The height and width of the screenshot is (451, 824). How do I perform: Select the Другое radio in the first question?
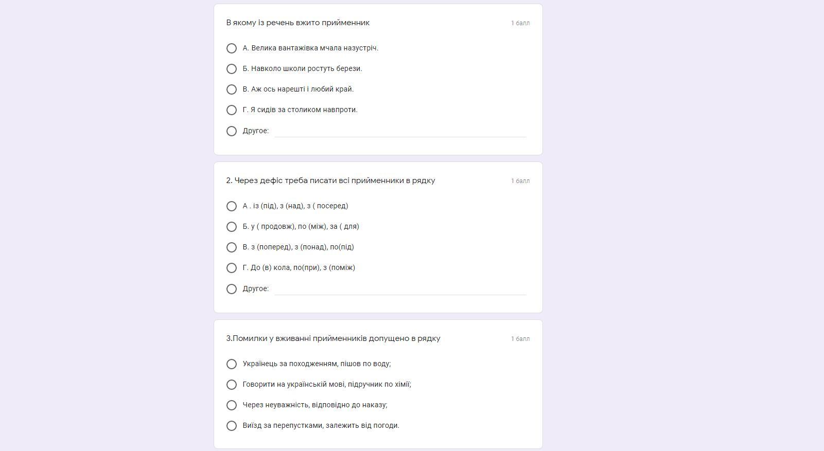[232, 131]
